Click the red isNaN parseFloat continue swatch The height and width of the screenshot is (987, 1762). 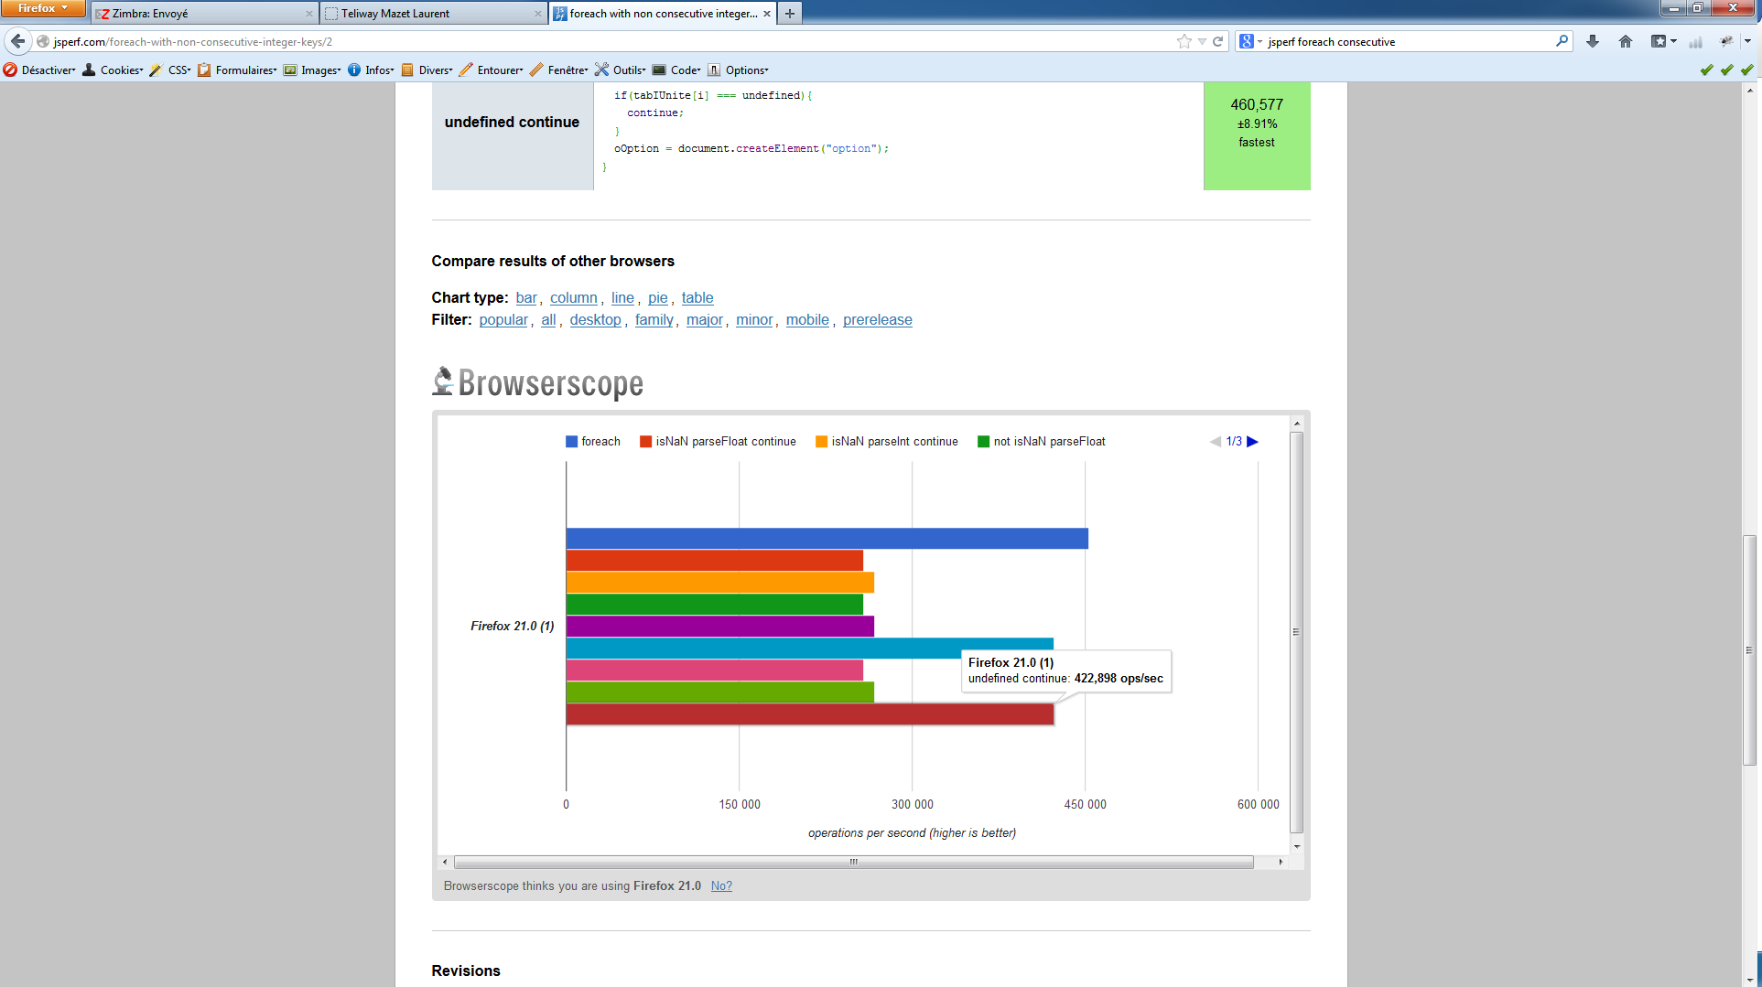[x=645, y=442]
